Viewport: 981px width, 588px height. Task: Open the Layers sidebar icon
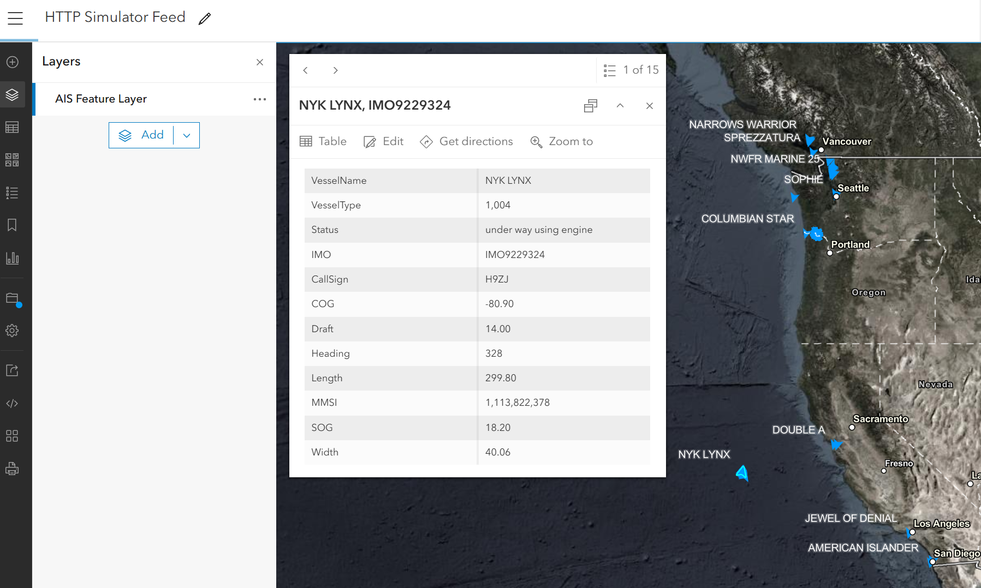(x=12, y=95)
